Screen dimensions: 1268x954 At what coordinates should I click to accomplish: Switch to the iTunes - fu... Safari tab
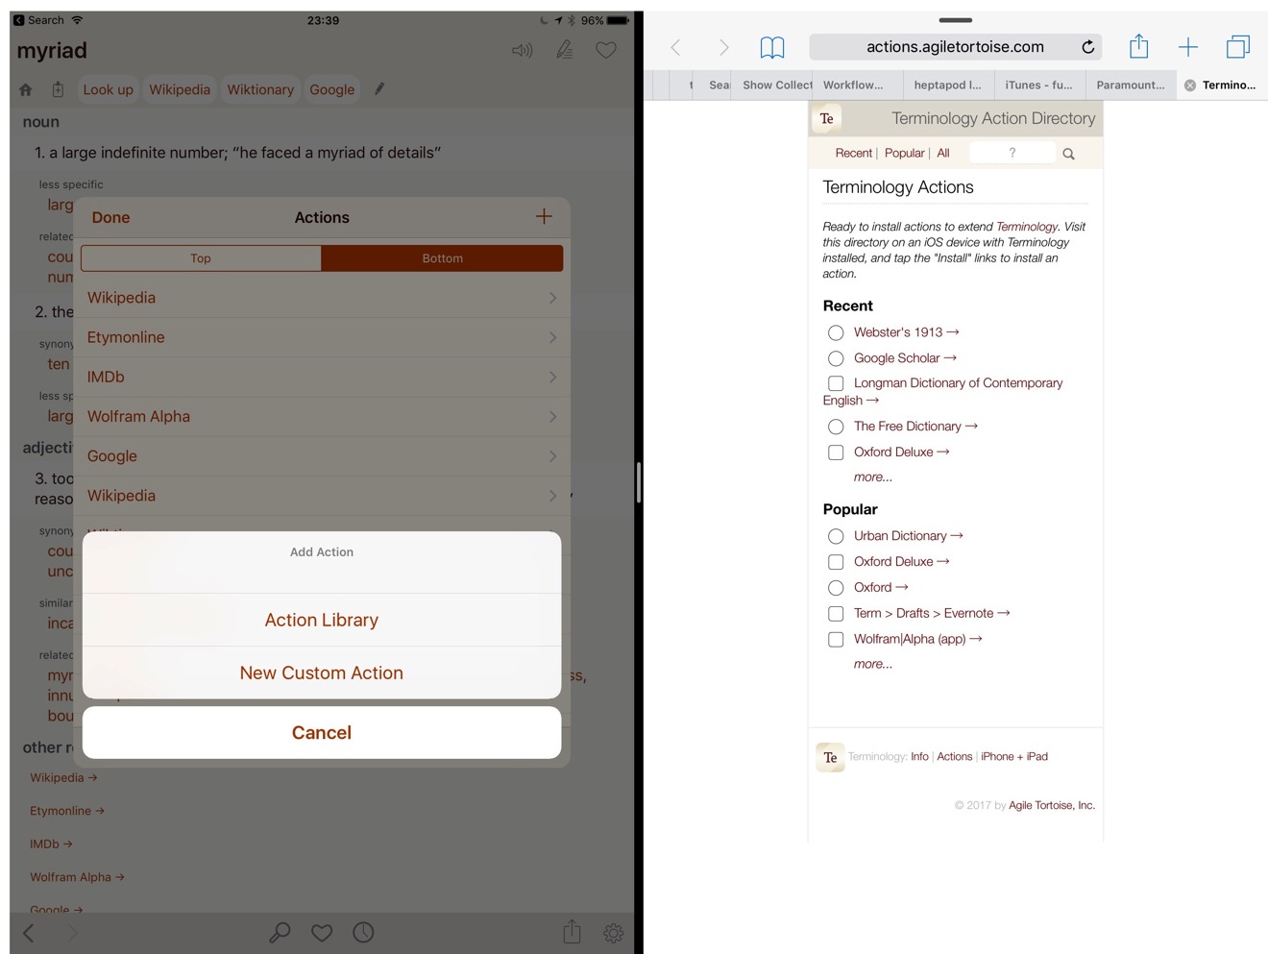point(1039,86)
